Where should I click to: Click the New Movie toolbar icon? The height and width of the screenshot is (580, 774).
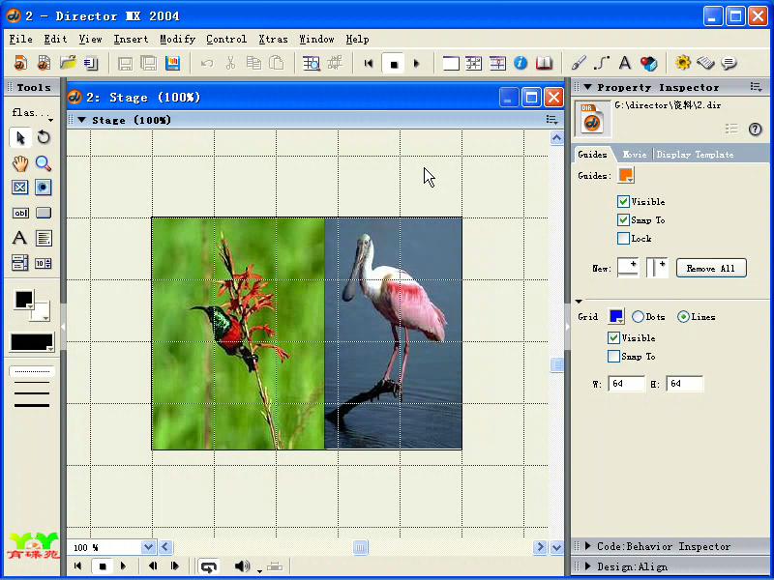point(20,63)
